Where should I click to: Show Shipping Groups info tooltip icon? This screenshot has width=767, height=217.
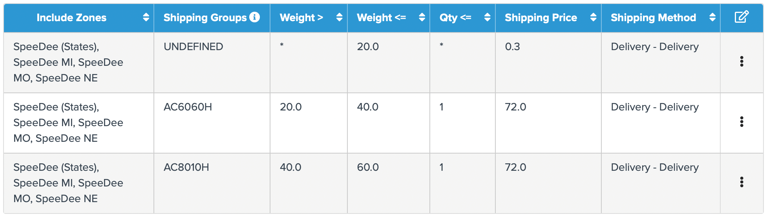pos(255,17)
